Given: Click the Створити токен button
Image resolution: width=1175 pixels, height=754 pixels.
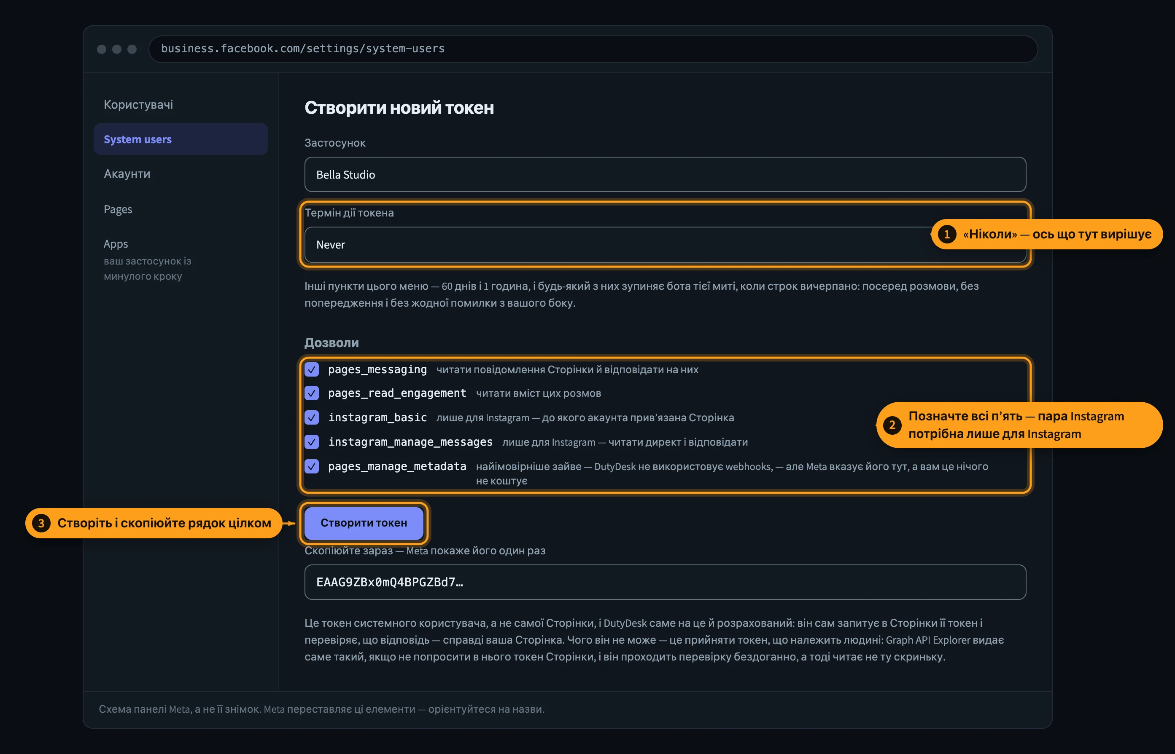Looking at the screenshot, I should (364, 523).
